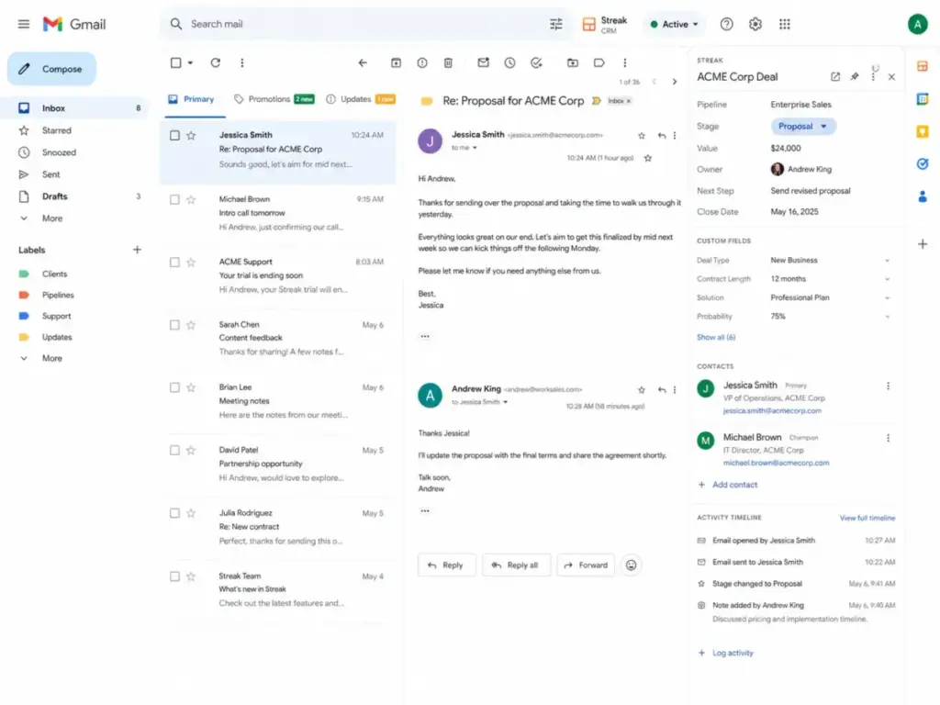Open Gmail settings gear icon
The height and width of the screenshot is (705, 940).
(755, 24)
